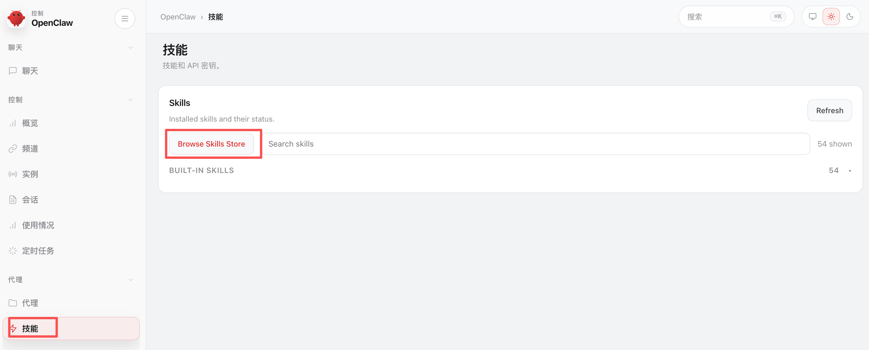Go to the 频道 channels page
Image resolution: width=869 pixels, height=350 pixels.
tap(30, 149)
